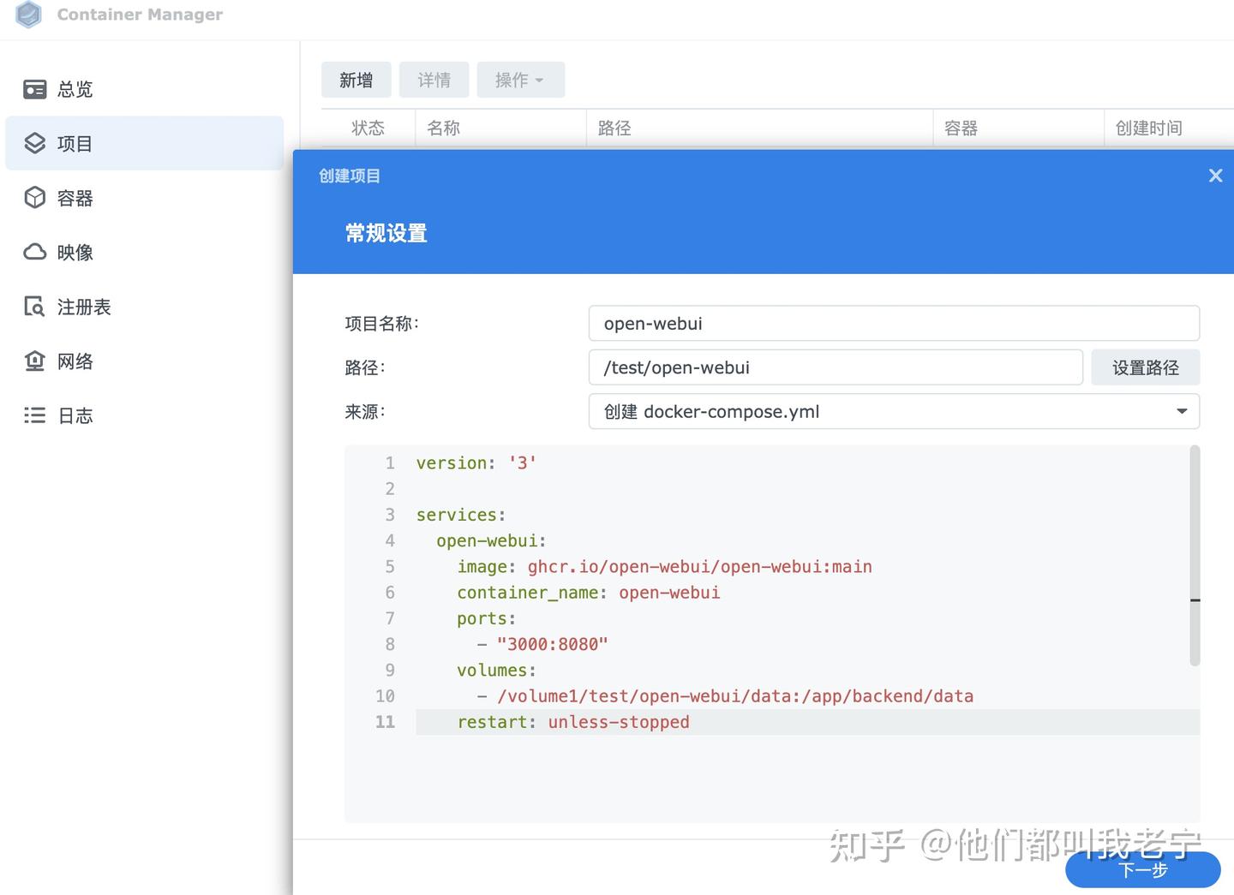
Task: Sort by the 创建时间 column header
Action: [1170, 128]
